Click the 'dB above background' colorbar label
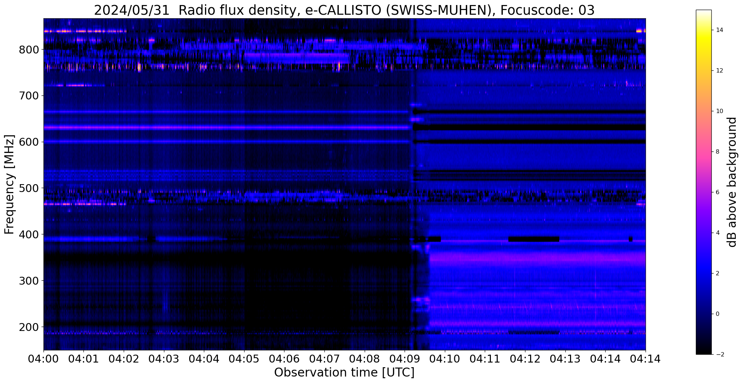Viewport: 743px width, 383px height. (x=732, y=182)
